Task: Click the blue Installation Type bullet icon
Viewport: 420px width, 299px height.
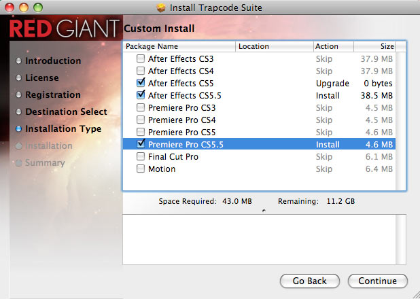Action: 18,129
